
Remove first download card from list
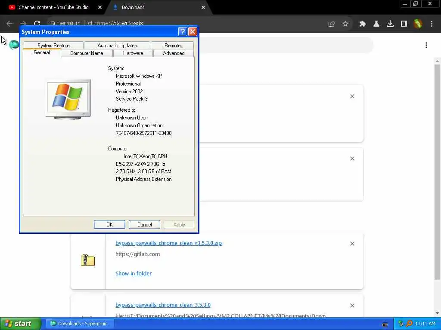click(352, 96)
